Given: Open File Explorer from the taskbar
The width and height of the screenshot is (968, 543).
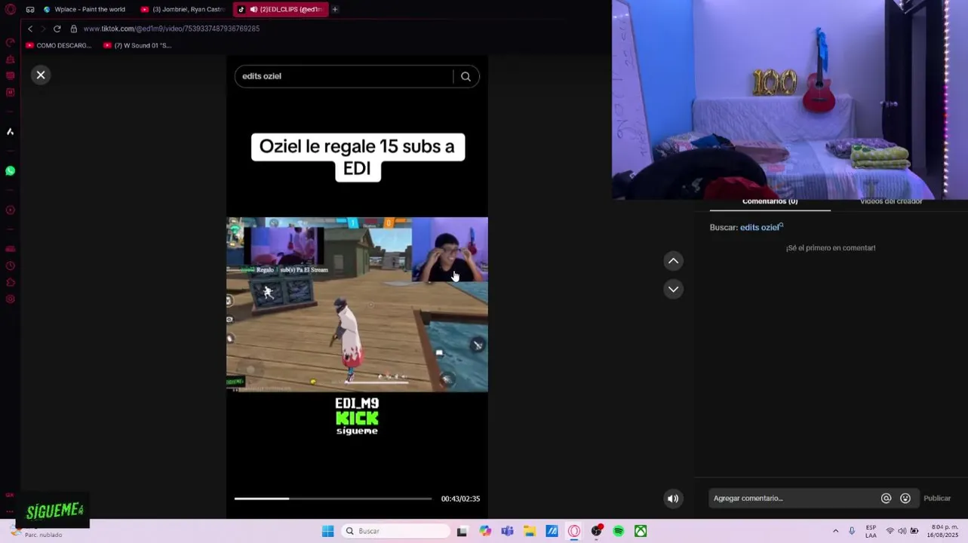Looking at the screenshot, I should pyautogui.click(x=530, y=531).
